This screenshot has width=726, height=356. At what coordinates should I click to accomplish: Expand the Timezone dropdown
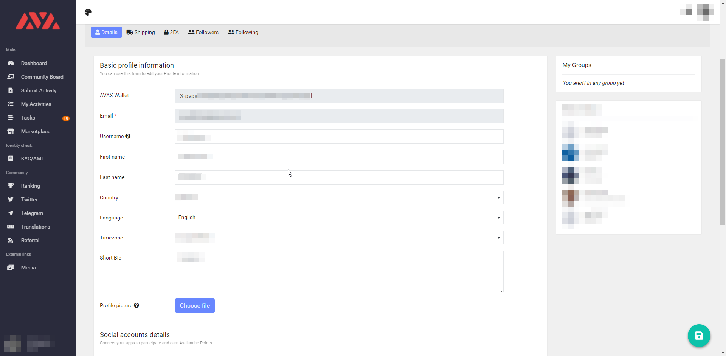click(x=339, y=238)
